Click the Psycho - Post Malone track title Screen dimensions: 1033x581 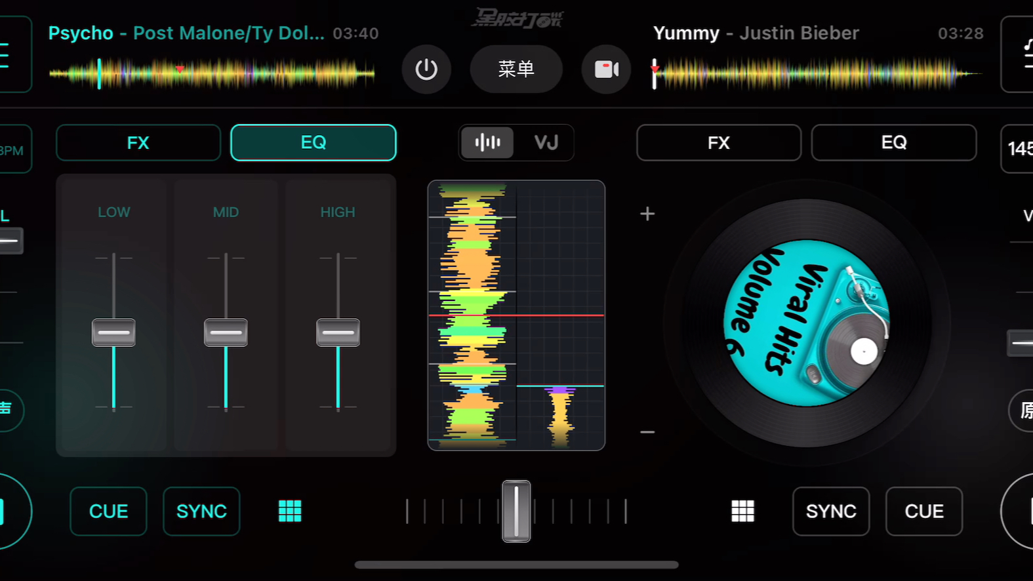(x=186, y=33)
